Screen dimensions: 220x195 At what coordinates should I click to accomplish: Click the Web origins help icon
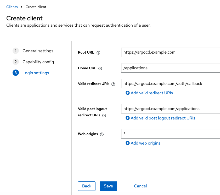click(102, 134)
